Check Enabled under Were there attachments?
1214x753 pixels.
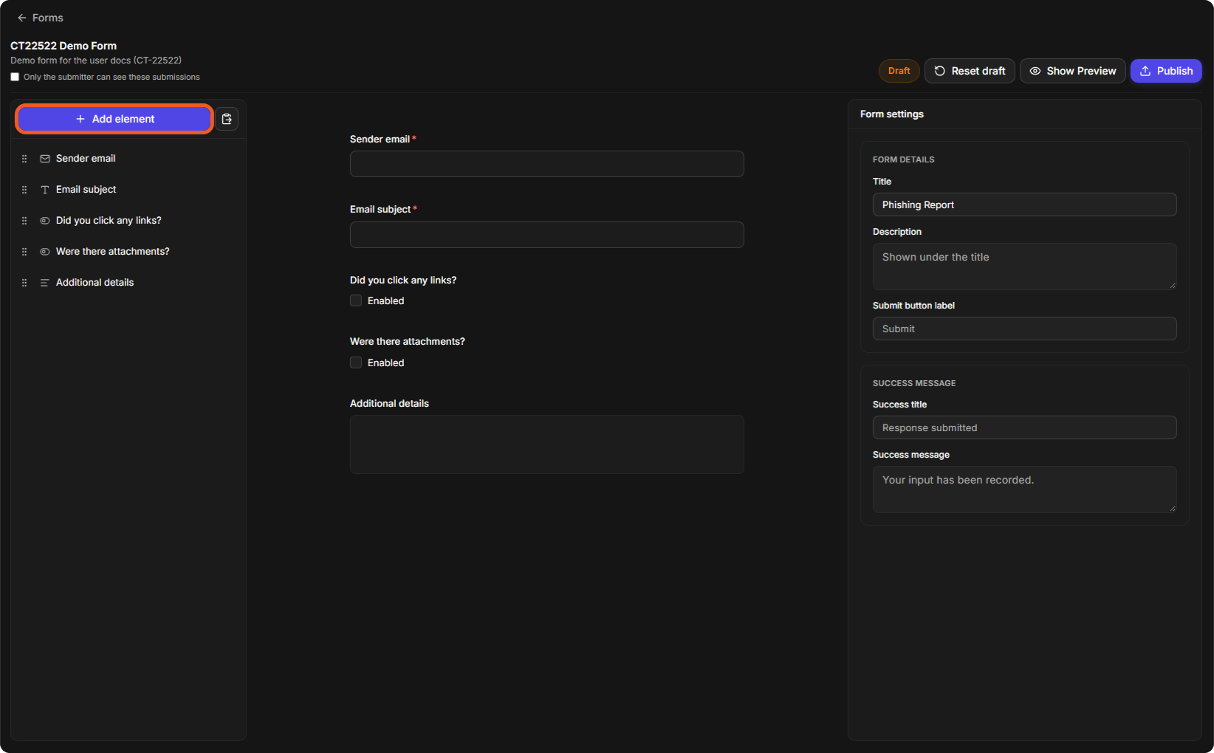pyautogui.click(x=356, y=362)
